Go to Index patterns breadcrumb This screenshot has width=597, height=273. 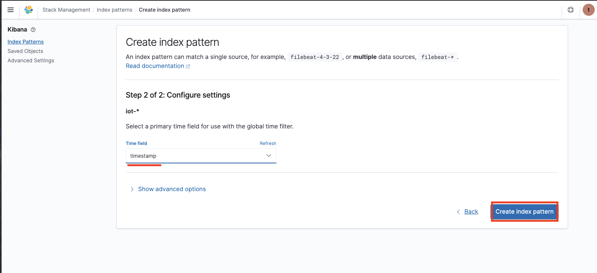pyautogui.click(x=114, y=10)
